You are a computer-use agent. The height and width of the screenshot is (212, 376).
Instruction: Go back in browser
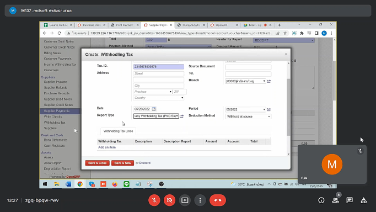45,33
